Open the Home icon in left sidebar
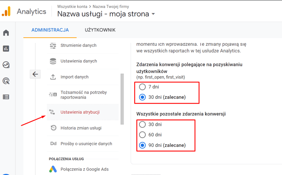This screenshot has height=175, width=282. tap(6, 33)
